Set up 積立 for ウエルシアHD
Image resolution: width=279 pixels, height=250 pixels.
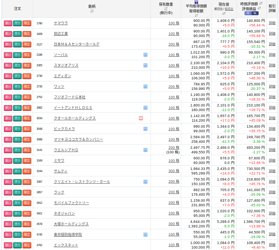(27, 150)
